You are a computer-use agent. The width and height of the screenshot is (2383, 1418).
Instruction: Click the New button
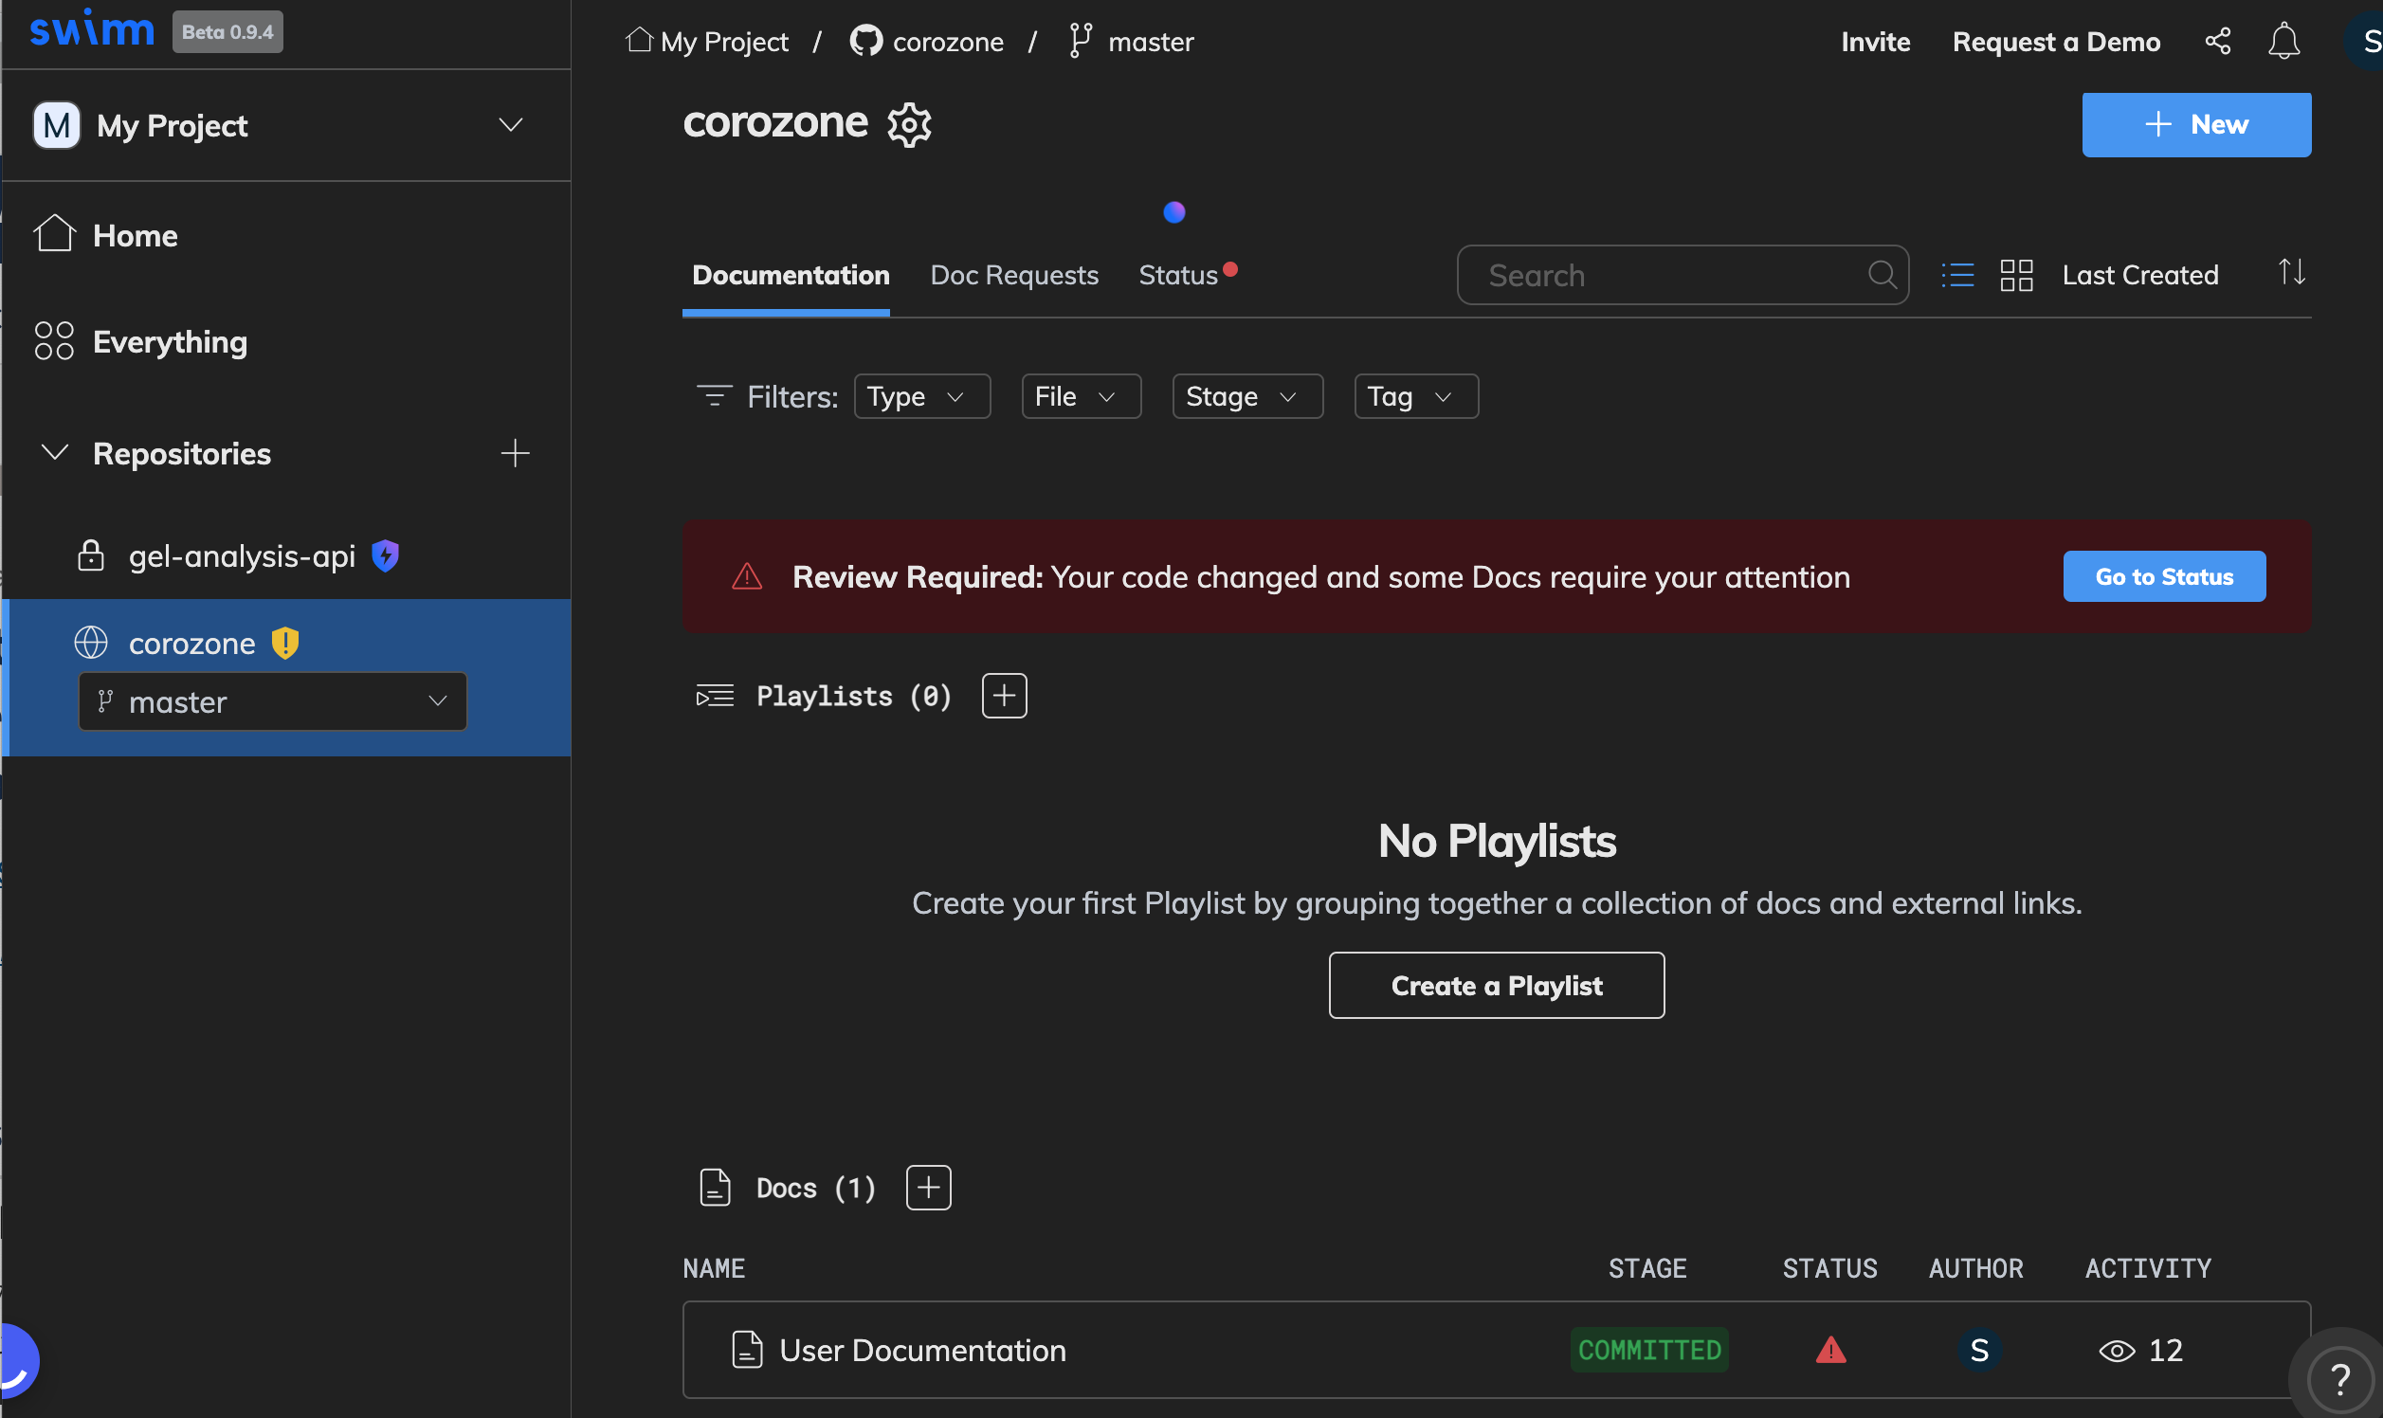tap(2195, 125)
